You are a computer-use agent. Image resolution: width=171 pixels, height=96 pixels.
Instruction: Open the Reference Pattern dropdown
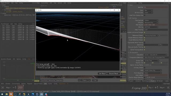151,35
